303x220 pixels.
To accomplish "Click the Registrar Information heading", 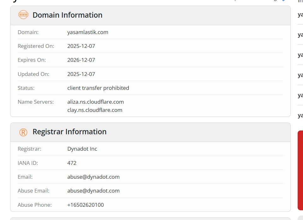I will click(69, 132).
